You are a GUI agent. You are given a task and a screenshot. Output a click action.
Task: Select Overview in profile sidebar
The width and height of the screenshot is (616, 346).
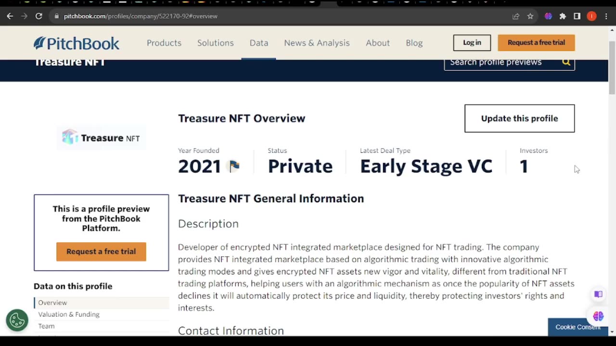pyautogui.click(x=102, y=303)
